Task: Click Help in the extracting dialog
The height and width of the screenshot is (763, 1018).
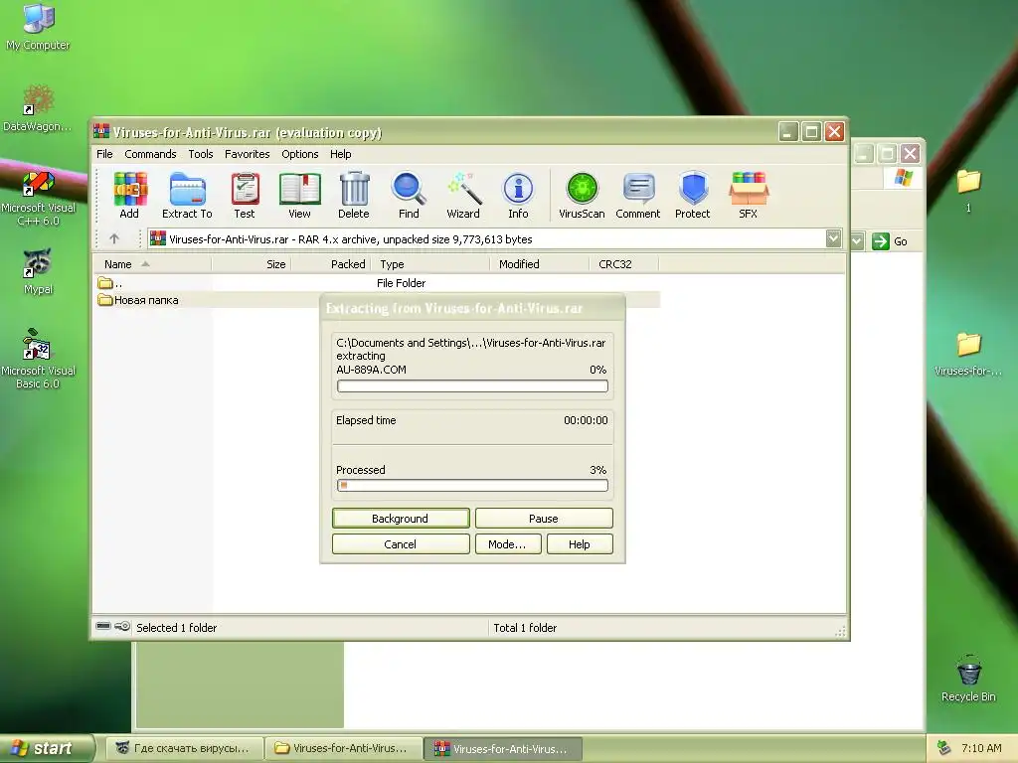Action: click(580, 543)
